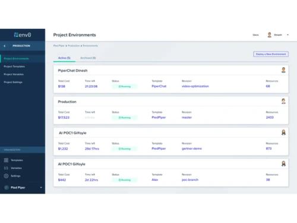Click Running status badge on PiperChat Dinesh card
Screen dimensions: 297x223
pyautogui.click(x=125, y=86)
